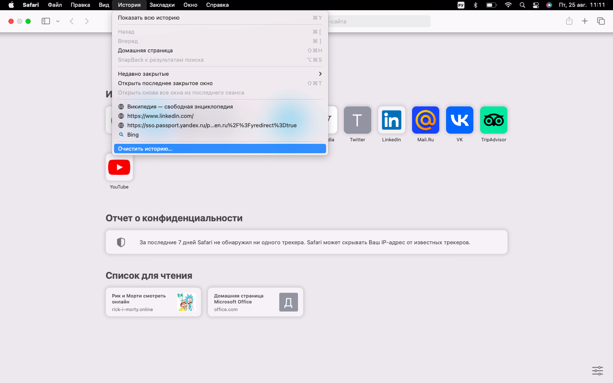Open the YouTube favorite tile
Screen dimensions: 613x383
pyautogui.click(x=119, y=167)
